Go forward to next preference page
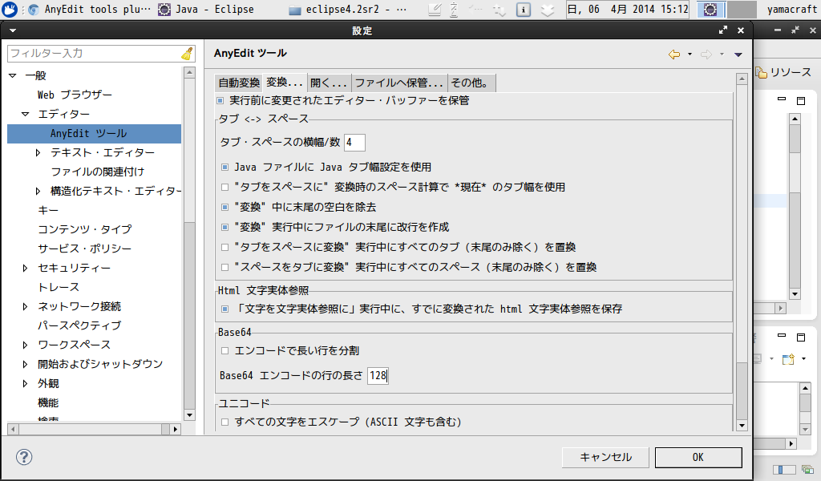The width and height of the screenshot is (821, 481). click(706, 54)
